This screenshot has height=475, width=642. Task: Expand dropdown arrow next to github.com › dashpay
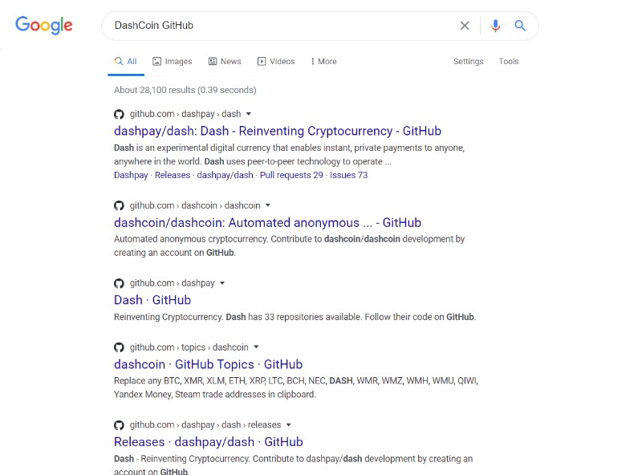222,283
